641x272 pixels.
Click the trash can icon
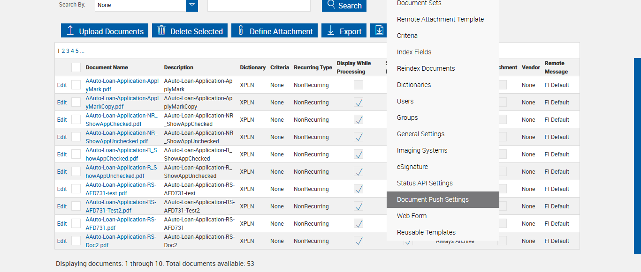pyautogui.click(x=161, y=31)
